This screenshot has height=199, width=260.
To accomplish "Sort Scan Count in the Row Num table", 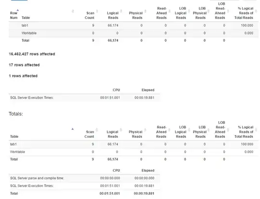I will (x=97, y=11).
